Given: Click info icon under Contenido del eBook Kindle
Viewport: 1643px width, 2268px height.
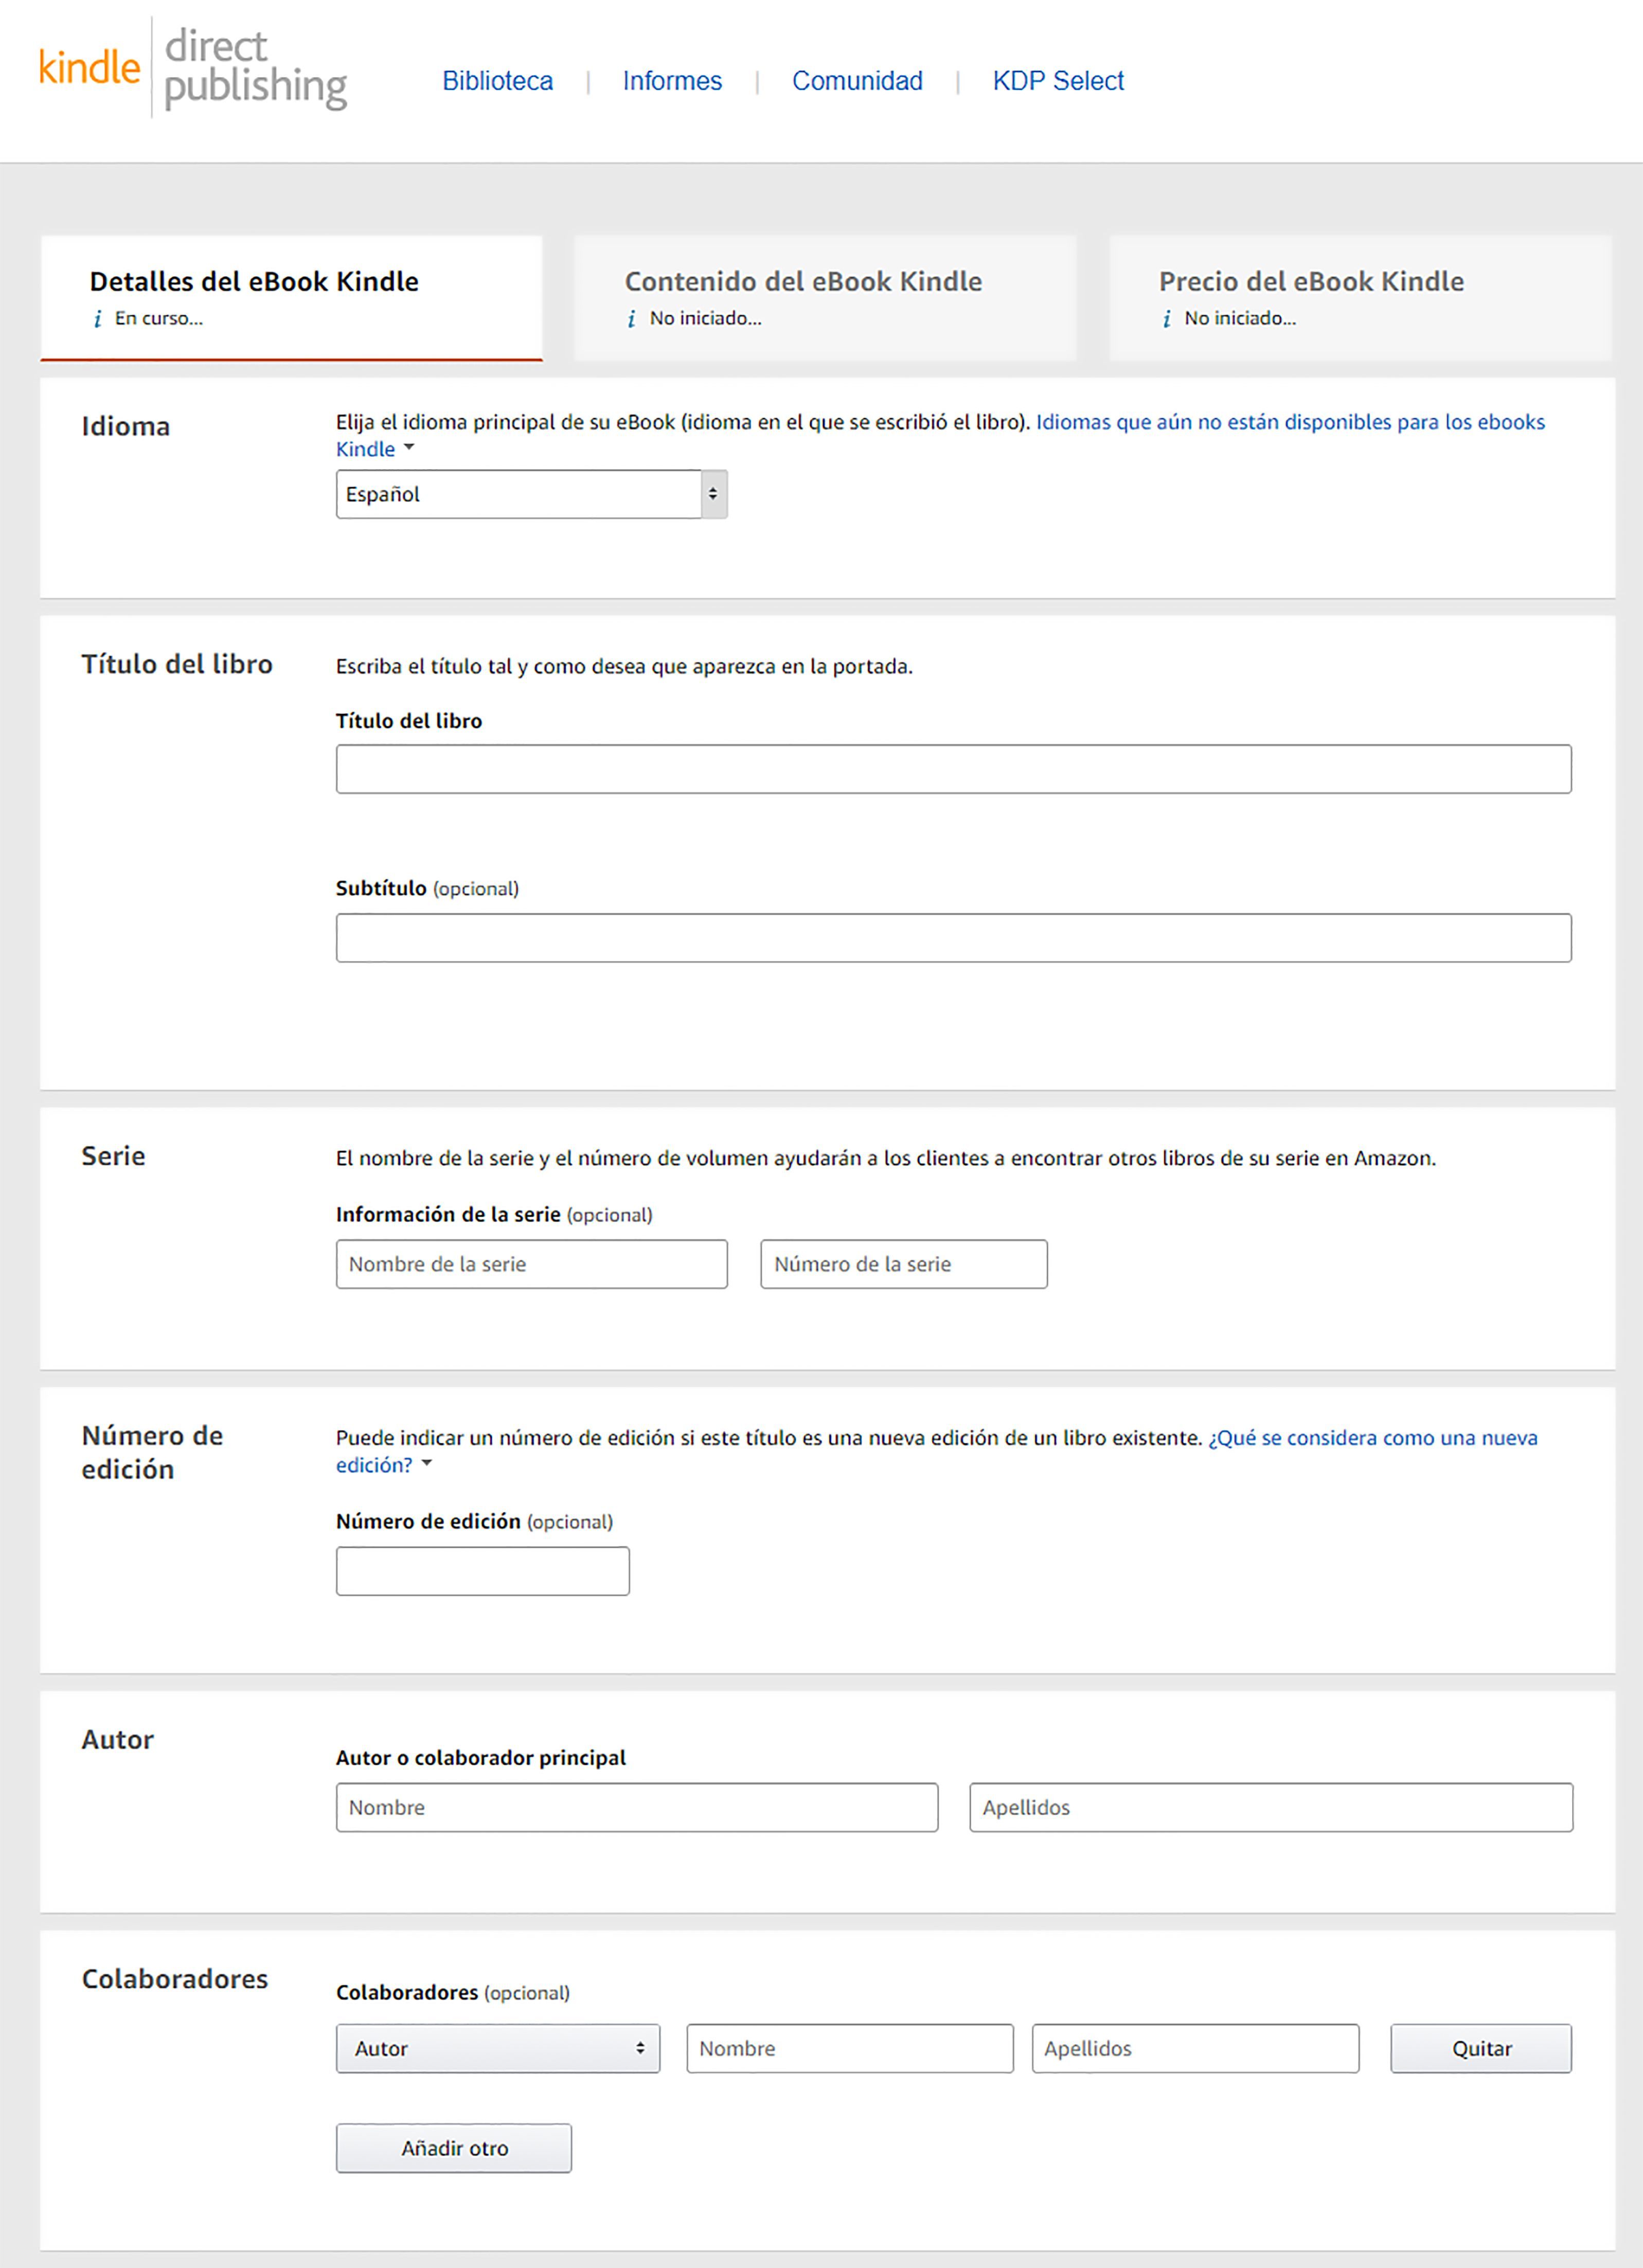Looking at the screenshot, I should coord(631,319).
